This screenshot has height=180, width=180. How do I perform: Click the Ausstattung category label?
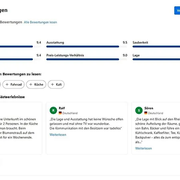(55, 42)
